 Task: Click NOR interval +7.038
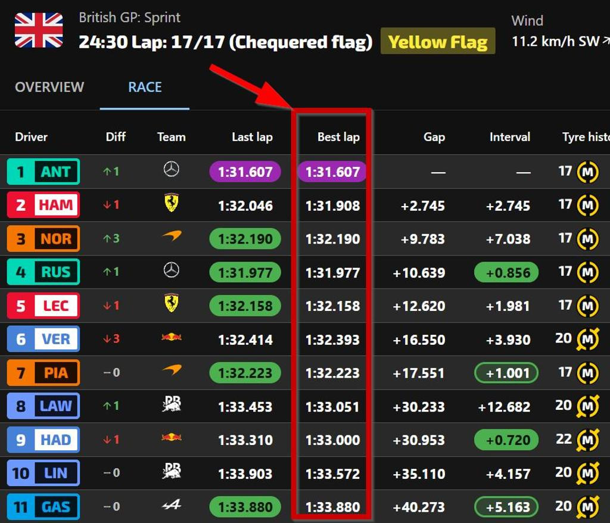click(x=508, y=239)
